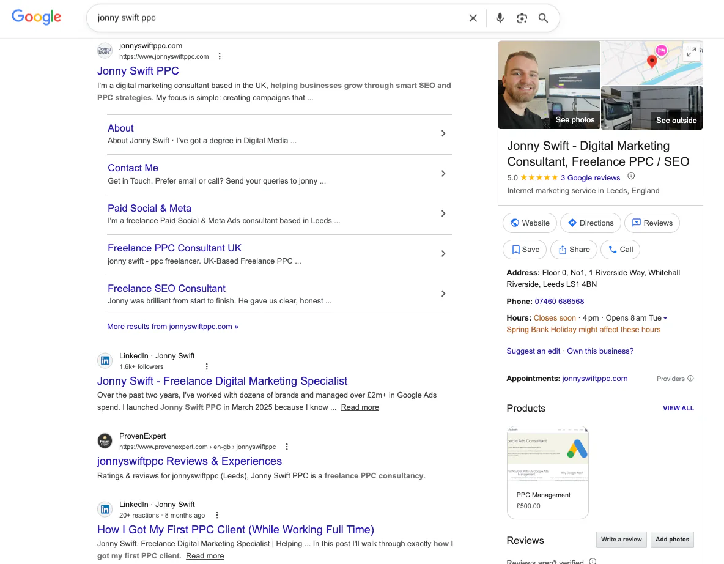Open the 3 Google reviews link
Viewport: 724px width, 564px height.
pyautogui.click(x=590, y=178)
